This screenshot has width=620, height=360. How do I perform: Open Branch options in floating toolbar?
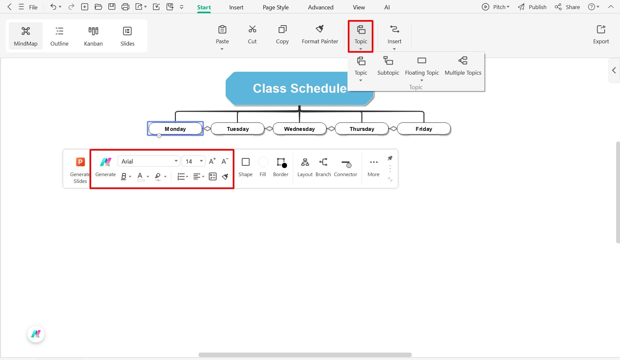[x=323, y=167]
